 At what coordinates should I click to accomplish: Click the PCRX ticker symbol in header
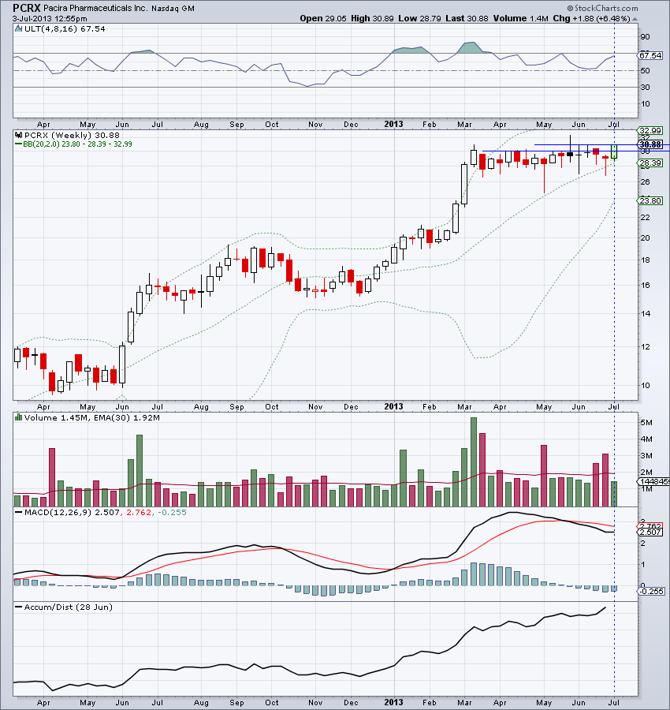[x=27, y=7]
